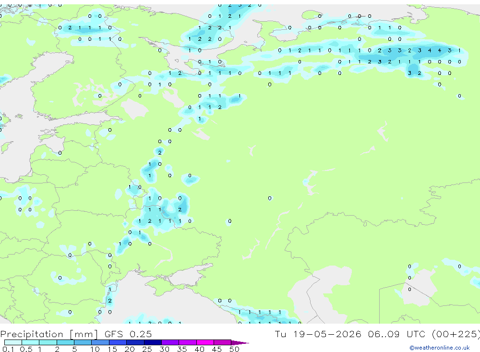The width and height of the screenshot is (480, 352).
Task: Click the '15' legend scale label
Action: (x=112, y=349)
